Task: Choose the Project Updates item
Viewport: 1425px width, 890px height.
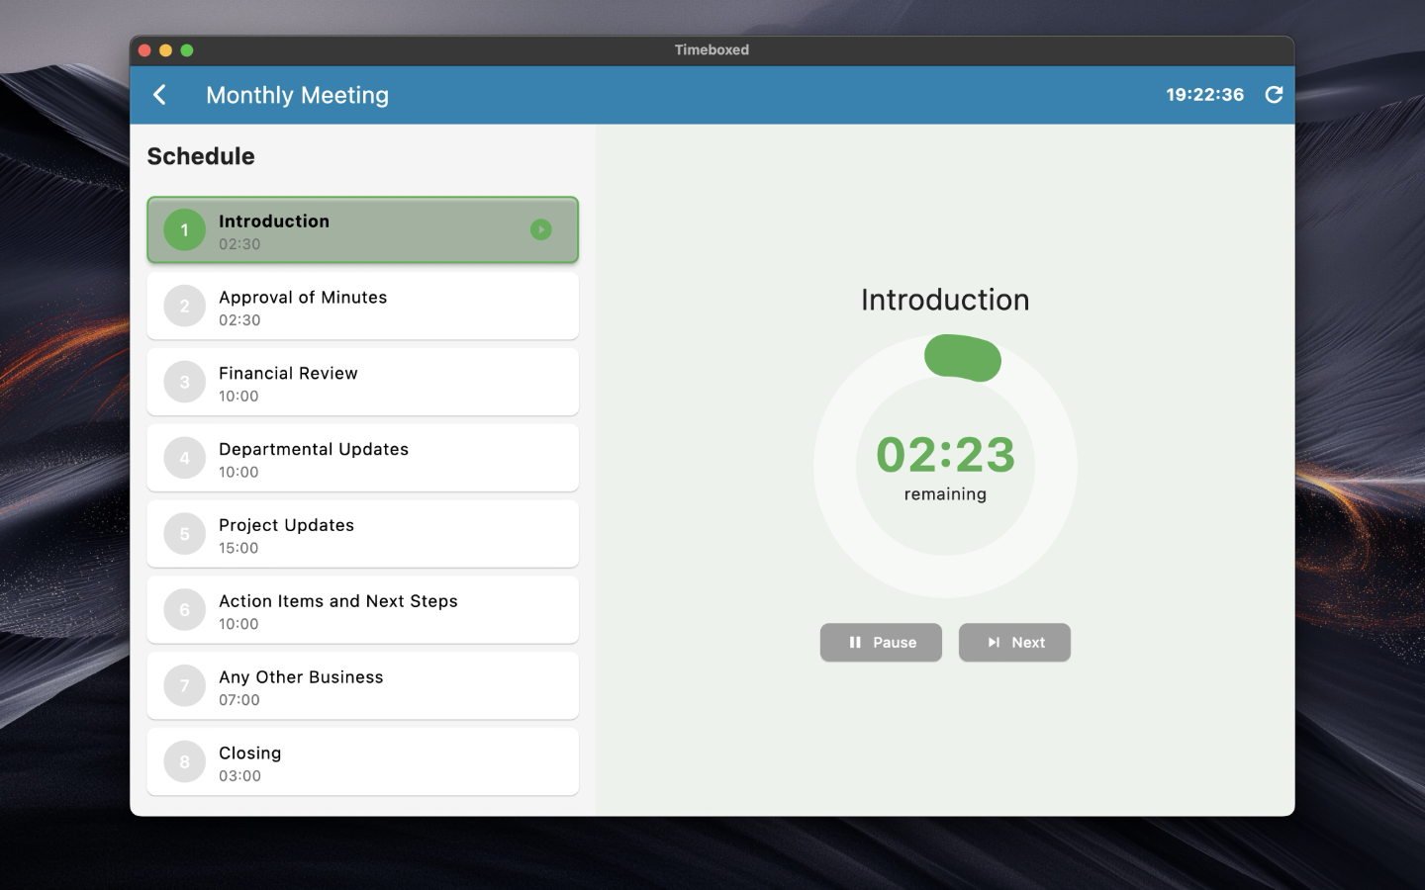Action: (x=362, y=534)
